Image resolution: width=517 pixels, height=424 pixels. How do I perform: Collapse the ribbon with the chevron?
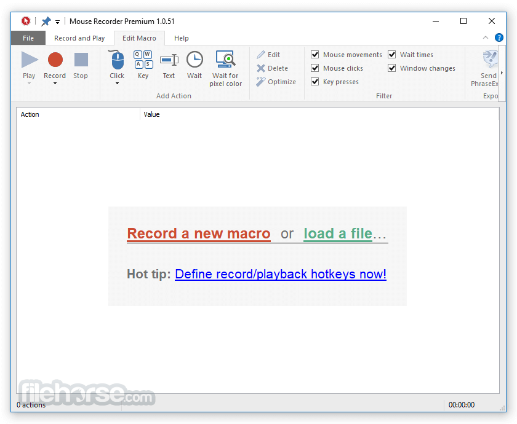[x=486, y=37]
